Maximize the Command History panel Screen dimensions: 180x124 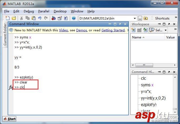pyautogui.click(x=164, y=72)
